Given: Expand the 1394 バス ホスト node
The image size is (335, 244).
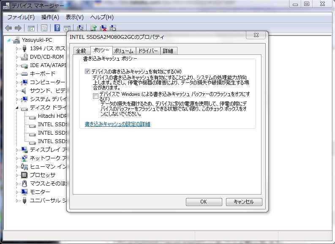Looking at the screenshot, I should pos(17,49).
